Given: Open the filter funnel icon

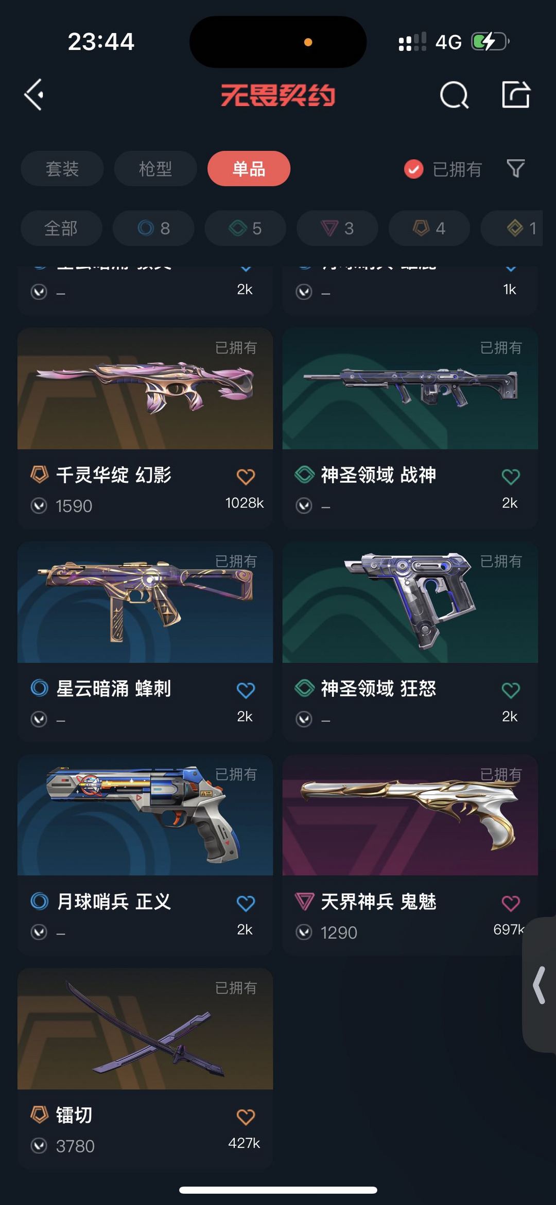Looking at the screenshot, I should click(x=516, y=168).
